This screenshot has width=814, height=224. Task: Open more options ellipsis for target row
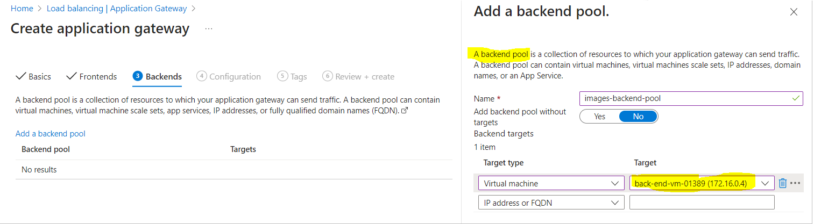795,183
